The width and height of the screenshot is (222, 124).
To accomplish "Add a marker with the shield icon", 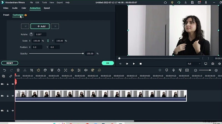I will tap(167, 70).
